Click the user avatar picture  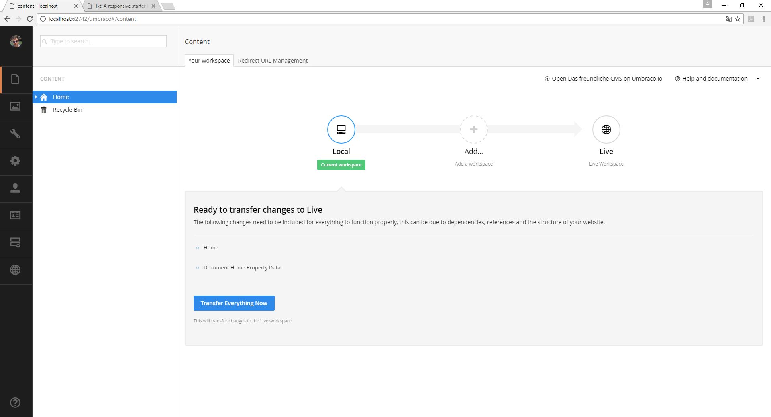pyautogui.click(x=16, y=41)
